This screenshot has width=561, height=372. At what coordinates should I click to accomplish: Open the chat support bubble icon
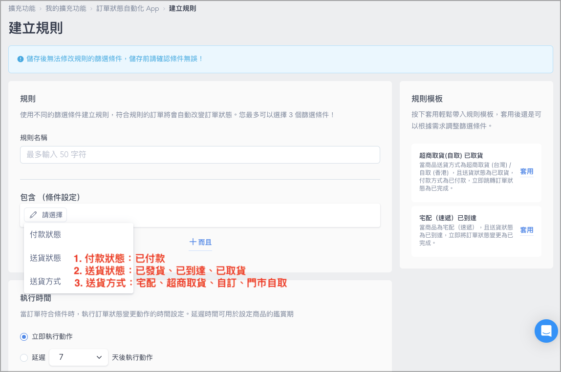[546, 331]
